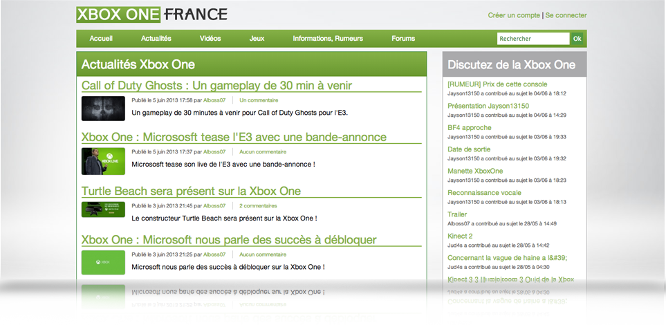Open the Créer un compte link
Image resolution: width=666 pixels, height=325 pixels.
tap(514, 15)
